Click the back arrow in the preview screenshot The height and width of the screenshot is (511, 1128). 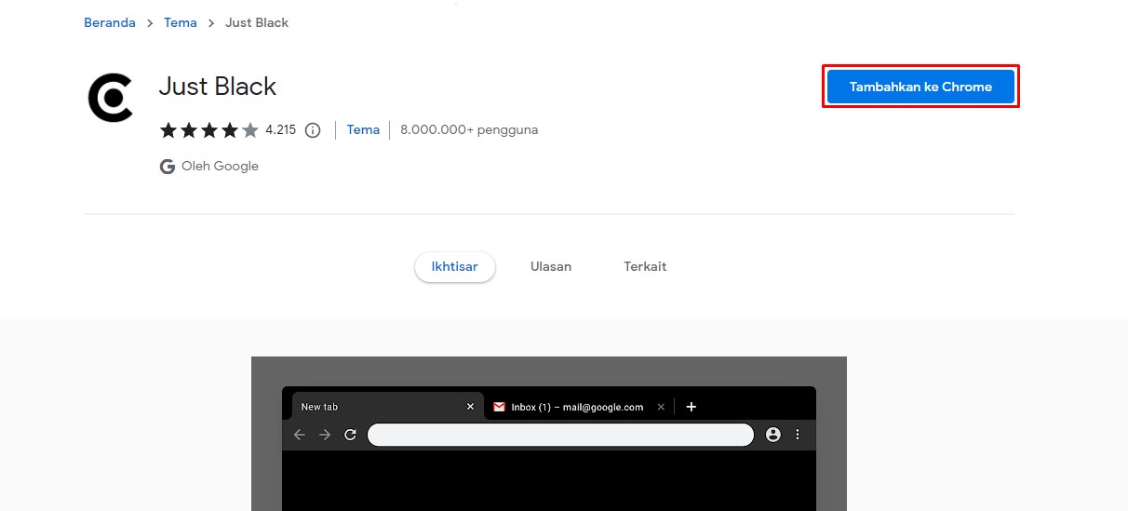tap(299, 435)
